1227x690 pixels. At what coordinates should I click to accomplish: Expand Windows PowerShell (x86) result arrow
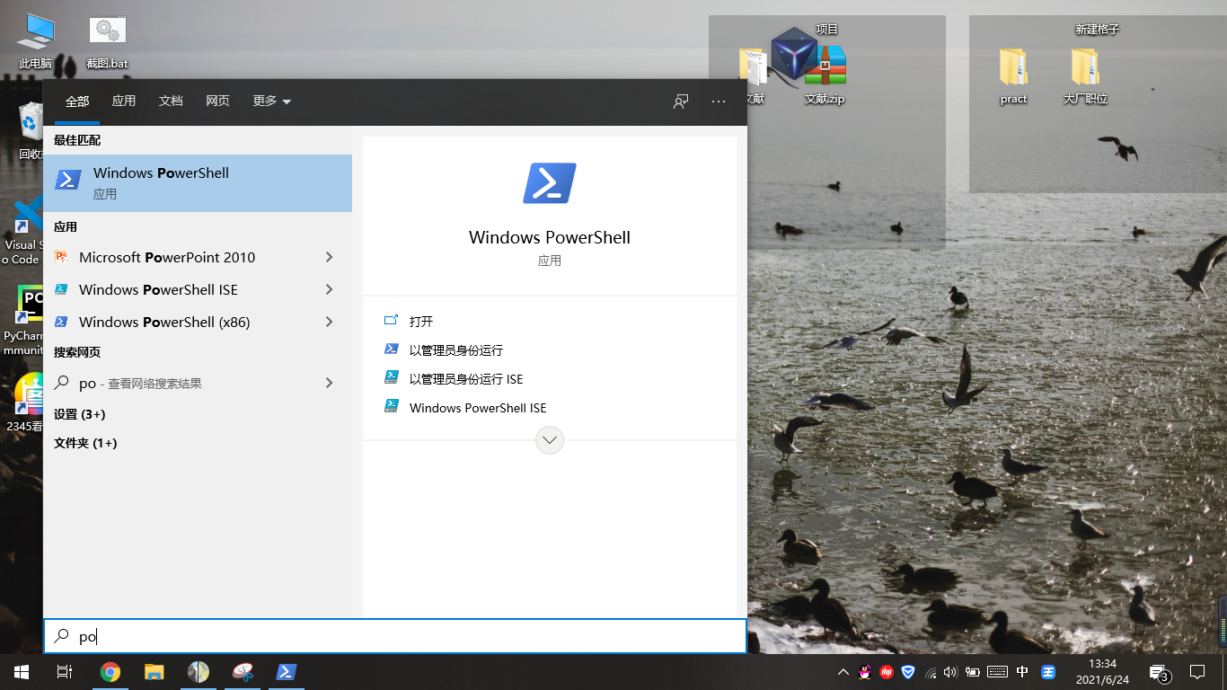329,322
